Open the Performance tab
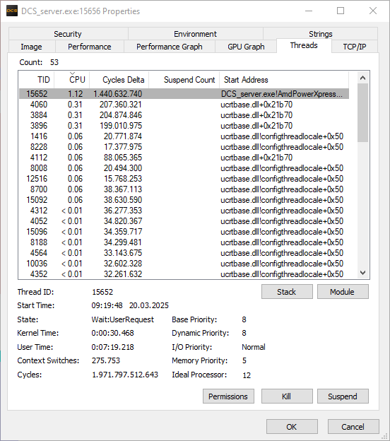Image resolution: width=390 pixels, height=441 pixels. click(x=90, y=47)
